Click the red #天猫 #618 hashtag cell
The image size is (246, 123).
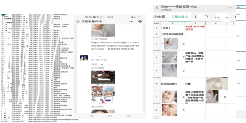coord(195,28)
